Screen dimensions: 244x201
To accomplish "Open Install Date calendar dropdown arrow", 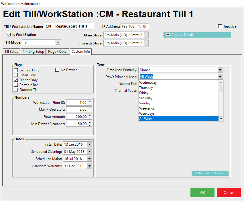I will pyautogui.click(x=89, y=145).
